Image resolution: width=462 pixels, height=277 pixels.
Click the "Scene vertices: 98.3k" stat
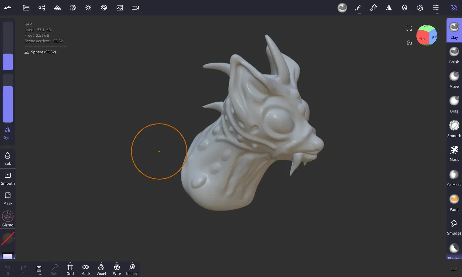[x=44, y=41]
